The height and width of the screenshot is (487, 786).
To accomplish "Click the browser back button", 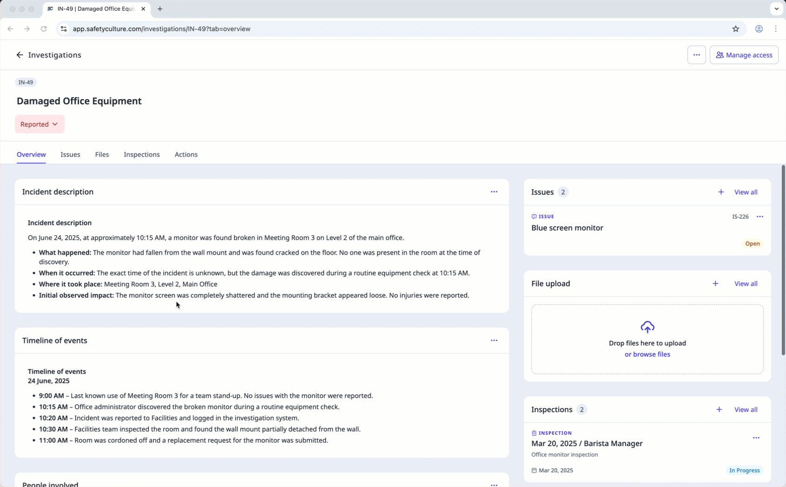I will point(10,29).
